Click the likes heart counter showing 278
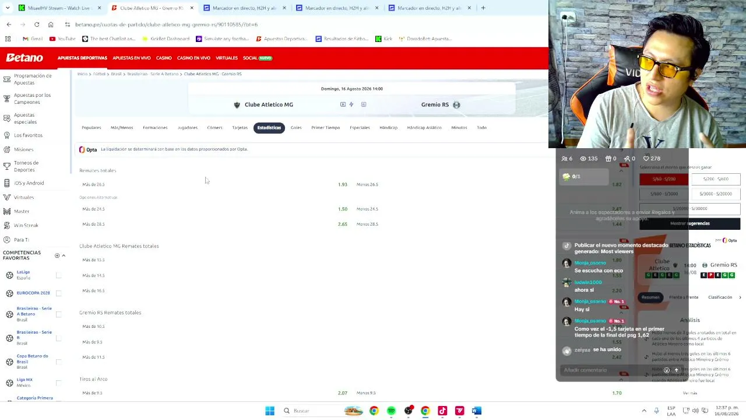This screenshot has width=746, height=420. [652, 159]
